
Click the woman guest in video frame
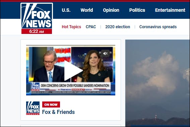[x=93, y=66]
